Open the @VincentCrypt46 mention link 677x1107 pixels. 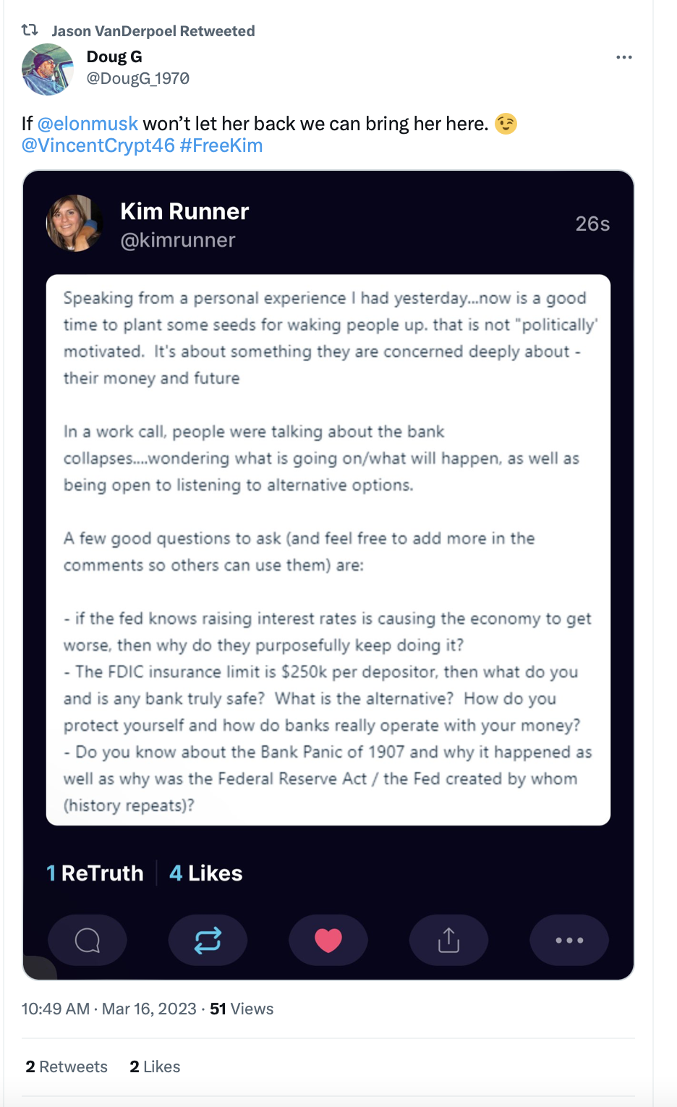(x=98, y=145)
